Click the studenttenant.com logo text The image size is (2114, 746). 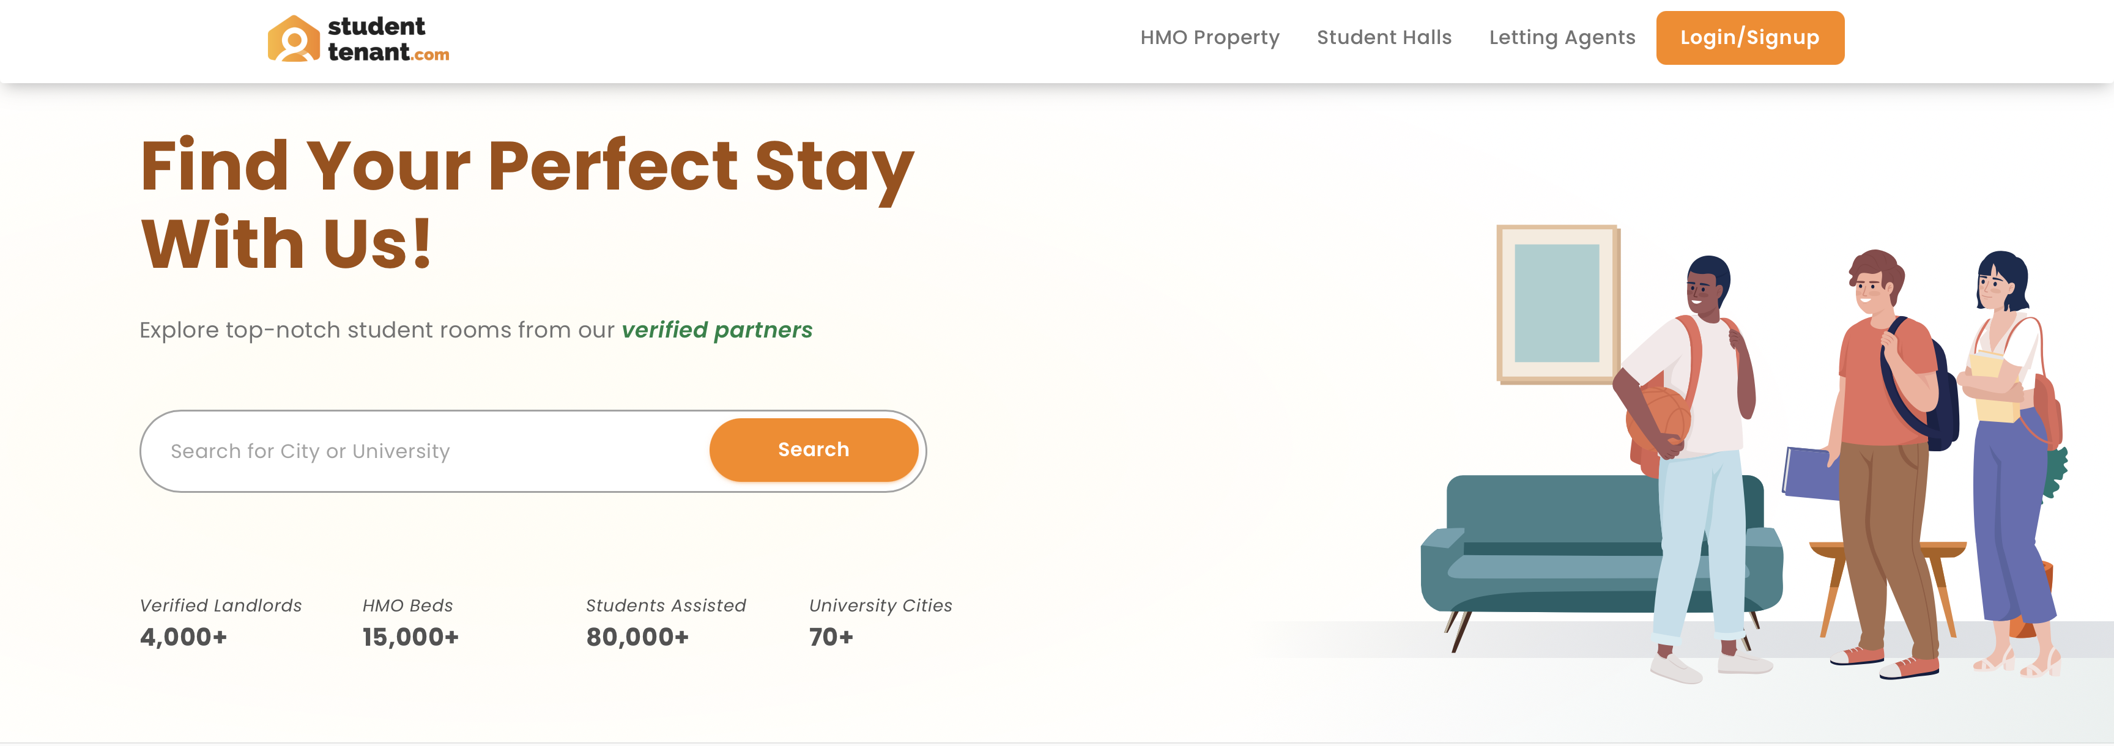click(x=387, y=39)
